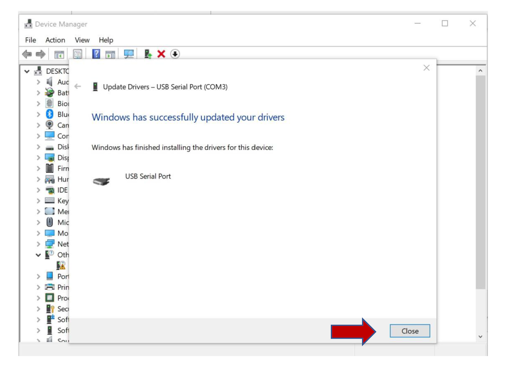509x376 pixels.
Task: Click the dialog's back arrow button
Action: 78,86
